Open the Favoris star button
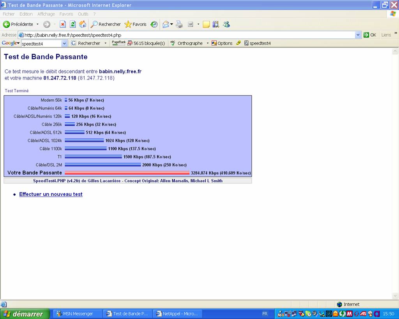The width and height of the screenshot is (399, 319). (x=135, y=24)
